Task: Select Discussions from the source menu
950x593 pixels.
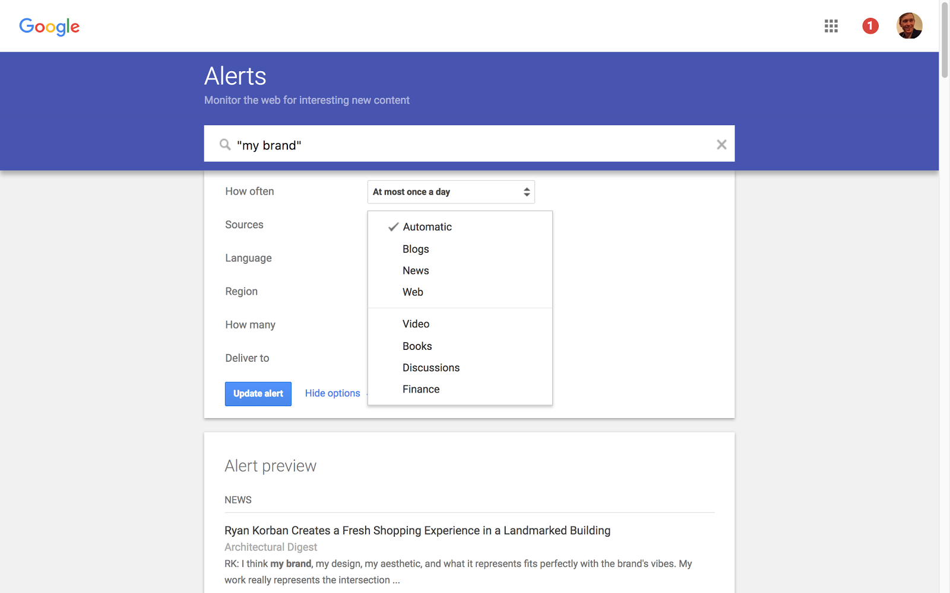Action: click(x=431, y=367)
